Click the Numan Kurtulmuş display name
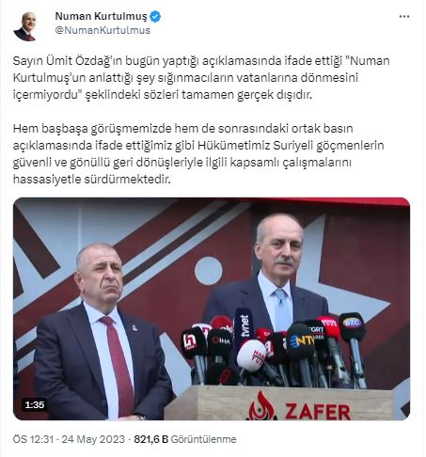This screenshot has width=426, height=457. tap(101, 16)
